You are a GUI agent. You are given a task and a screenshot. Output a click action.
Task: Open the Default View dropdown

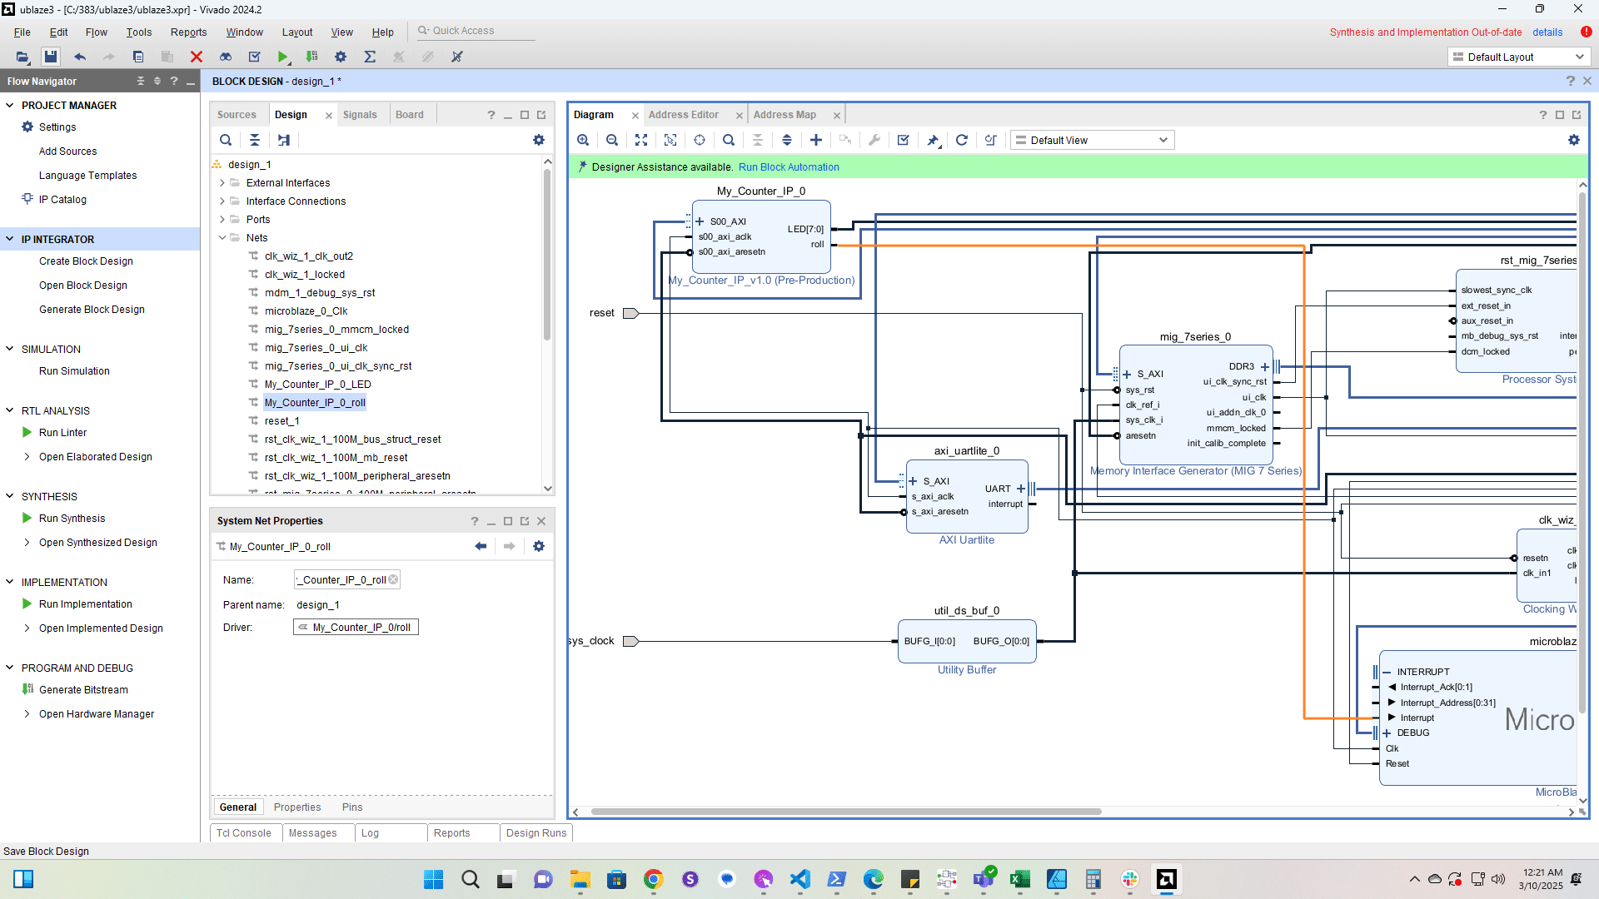pyautogui.click(x=1092, y=140)
